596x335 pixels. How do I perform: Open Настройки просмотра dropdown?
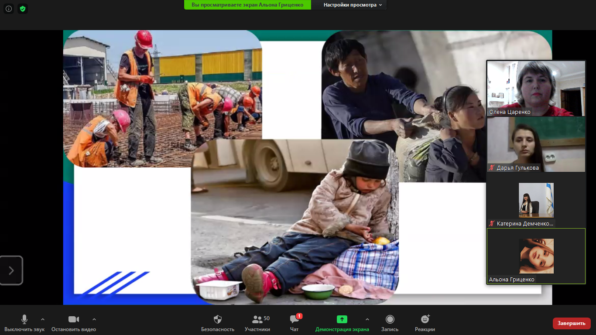(x=353, y=5)
